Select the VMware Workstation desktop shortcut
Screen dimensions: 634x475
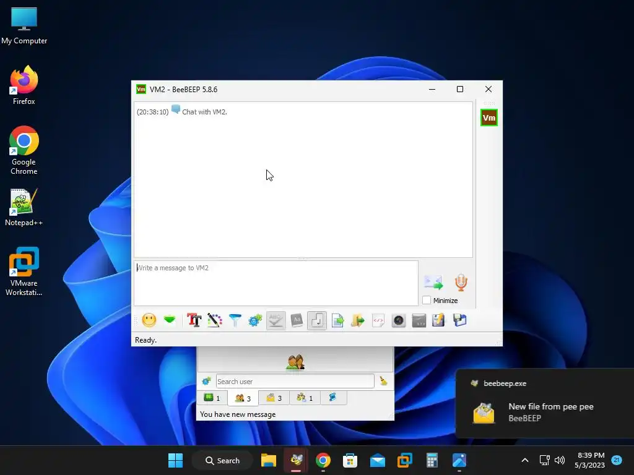pos(24,272)
